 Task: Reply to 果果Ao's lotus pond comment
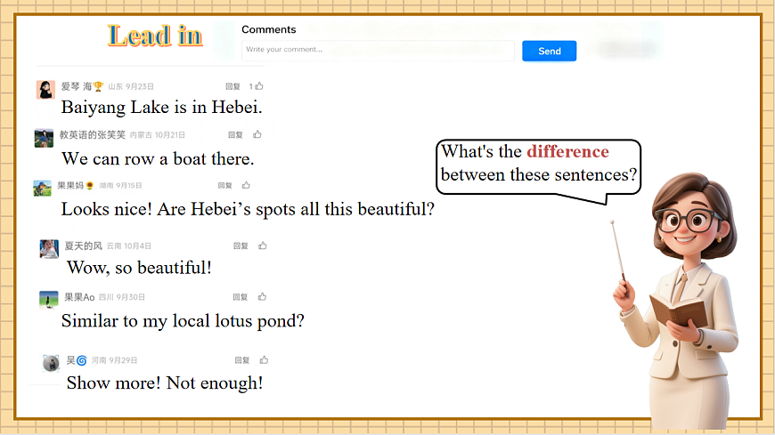[x=241, y=297]
